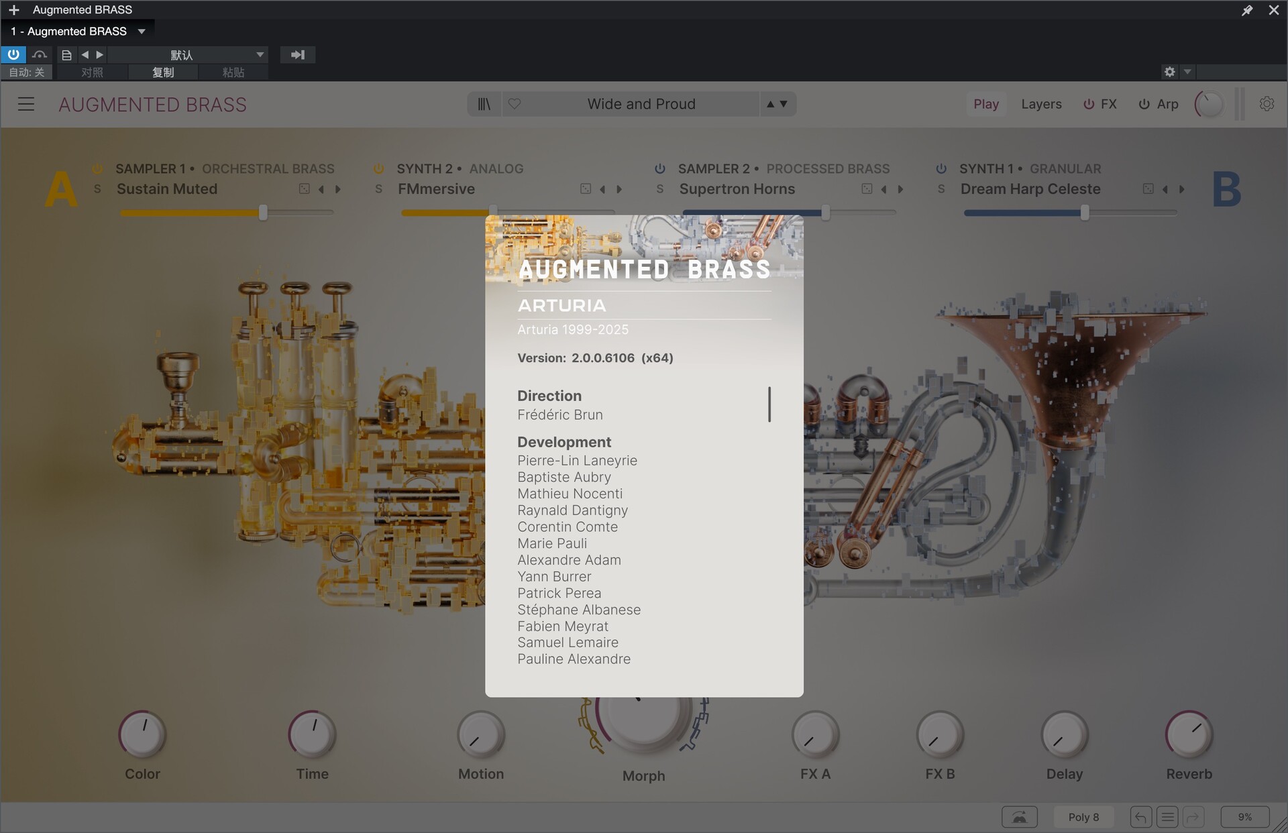Open Wide and Proud preset name menu
Screen dimensions: 1288x833
click(x=641, y=104)
